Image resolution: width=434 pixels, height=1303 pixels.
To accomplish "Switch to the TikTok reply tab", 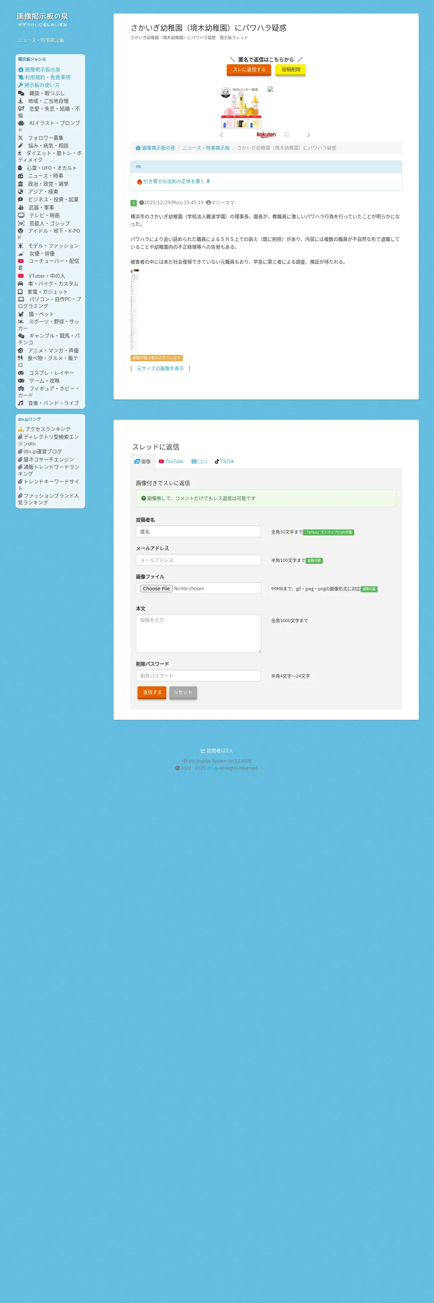I will click(x=224, y=461).
